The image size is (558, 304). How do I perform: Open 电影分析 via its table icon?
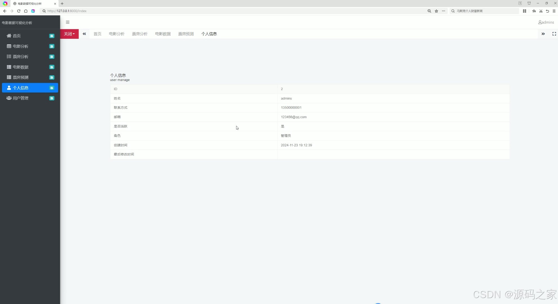8,46
